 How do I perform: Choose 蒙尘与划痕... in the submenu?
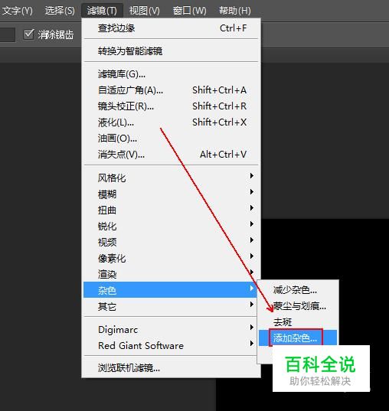(x=298, y=306)
